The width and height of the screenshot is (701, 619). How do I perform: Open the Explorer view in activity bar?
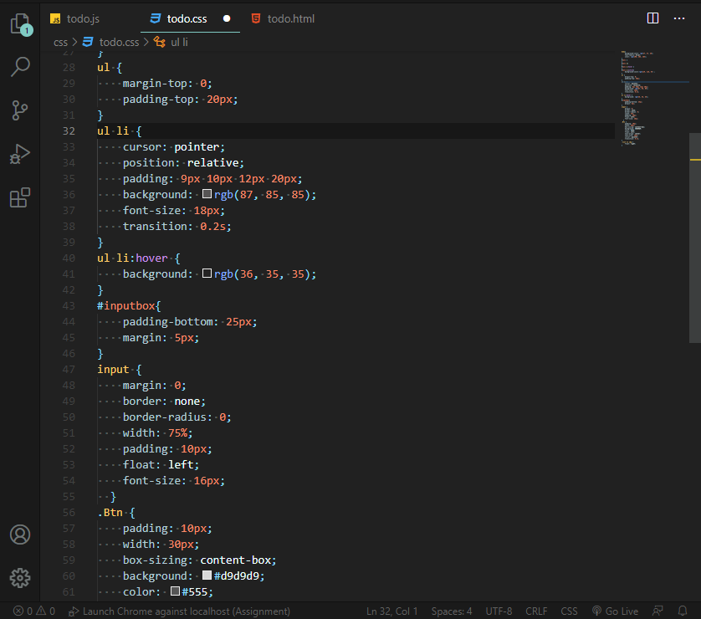tap(20, 24)
